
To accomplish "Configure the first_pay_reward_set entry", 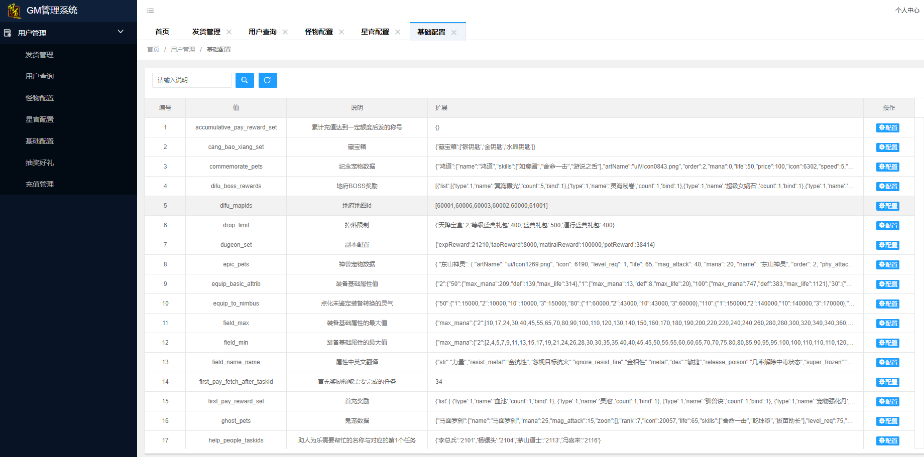I will pos(887,402).
